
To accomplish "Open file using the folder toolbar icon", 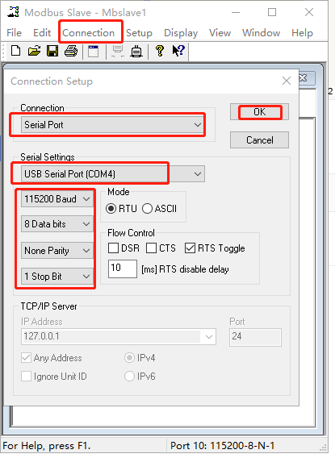I will pos(34,51).
